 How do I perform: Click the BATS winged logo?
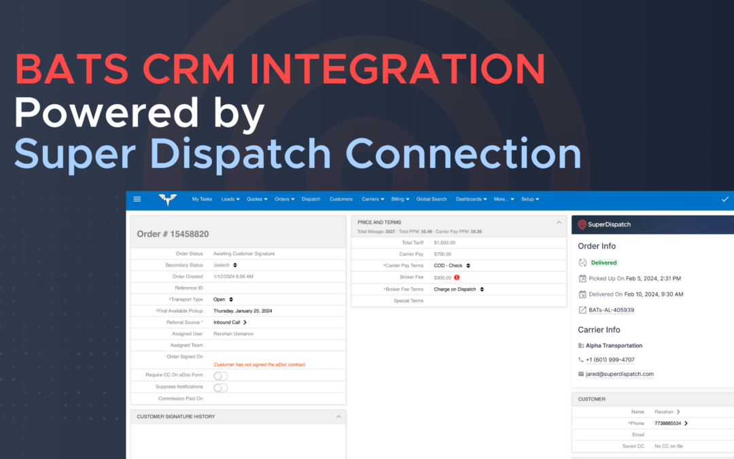pyautogui.click(x=167, y=199)
